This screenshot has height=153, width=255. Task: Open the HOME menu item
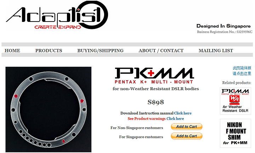point(12,51)
